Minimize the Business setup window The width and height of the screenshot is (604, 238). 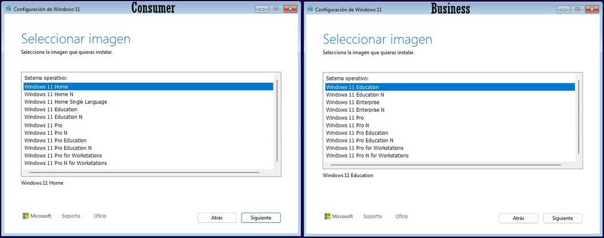(563, 9)
